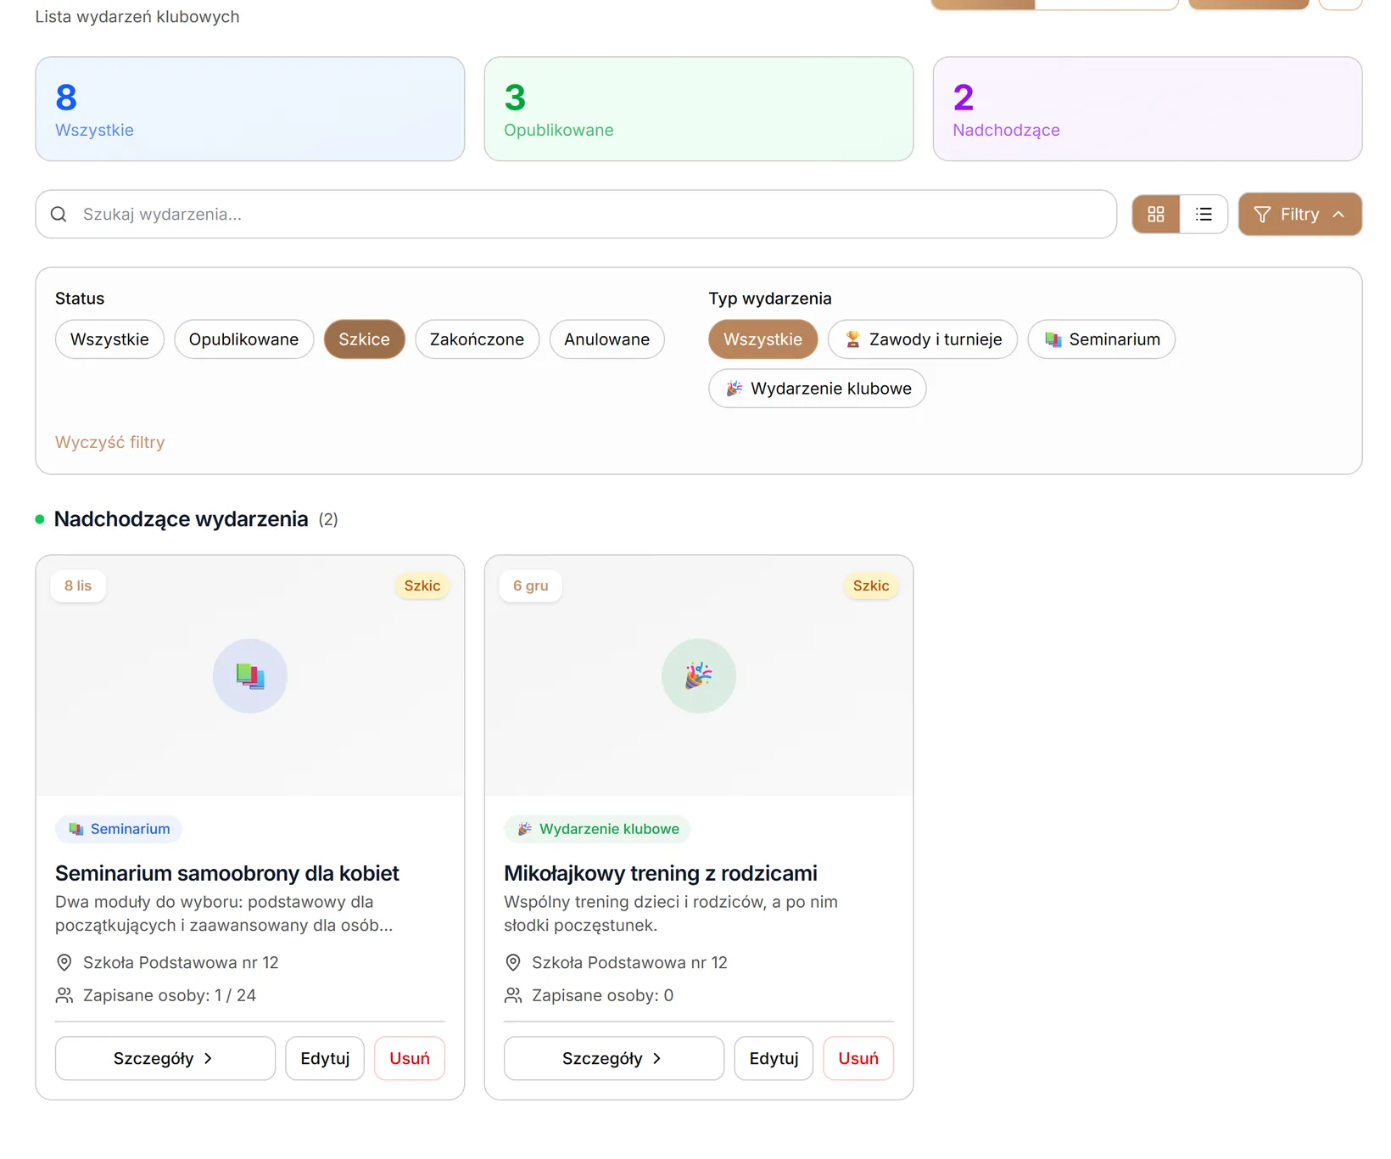Click participants icon on Seminarium samoobrony card
The height and width of the screenshot is (1159, 1391).
pyautogui.click(x=64, y=995)
